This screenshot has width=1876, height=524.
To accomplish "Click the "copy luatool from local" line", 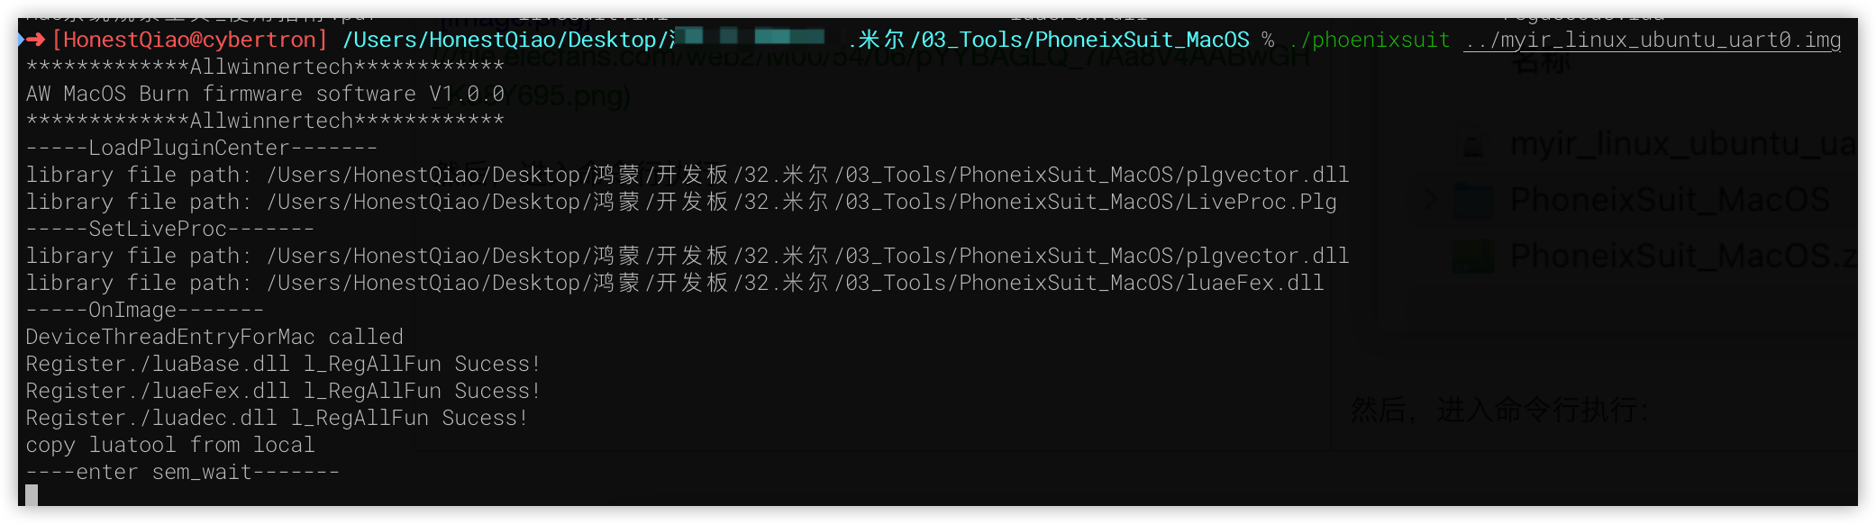I will click(x=170, y=445).
